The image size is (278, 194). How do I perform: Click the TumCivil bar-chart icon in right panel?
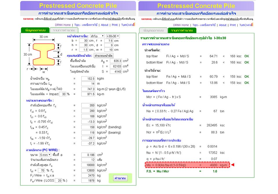point(252,25)
